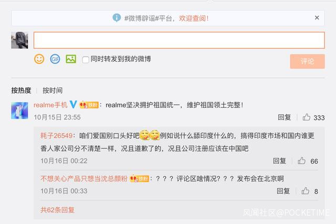Image resolution: width=336 pixels, height=224 pixels.
Task: Open the GIF picker icon
Action: pyautogui.click(x=55, y=59)
